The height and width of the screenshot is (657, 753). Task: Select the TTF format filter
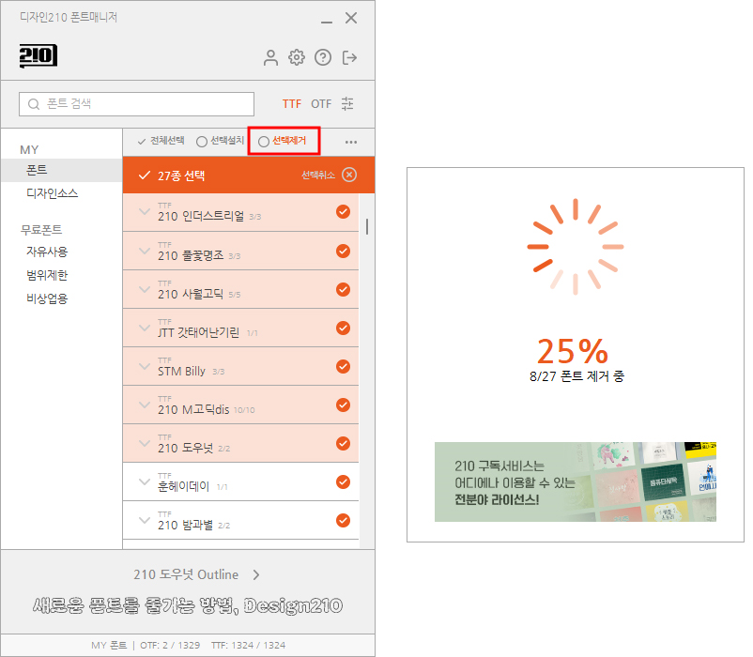(292, 104)
